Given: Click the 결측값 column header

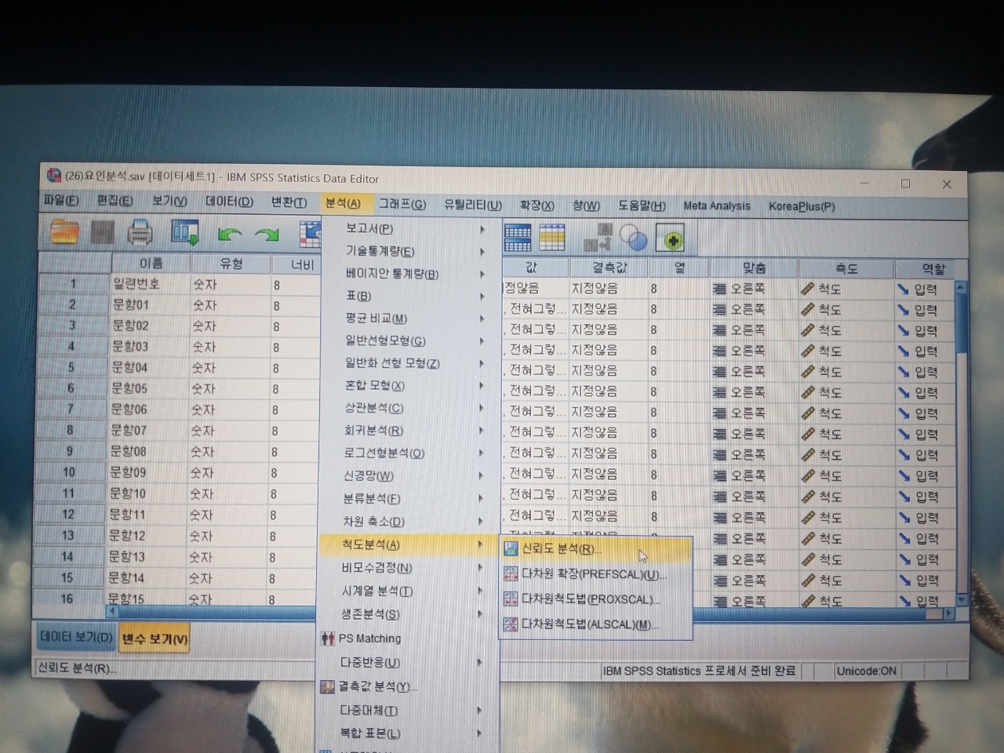Looking at the screenshot, I should click(x=609, y=267).
